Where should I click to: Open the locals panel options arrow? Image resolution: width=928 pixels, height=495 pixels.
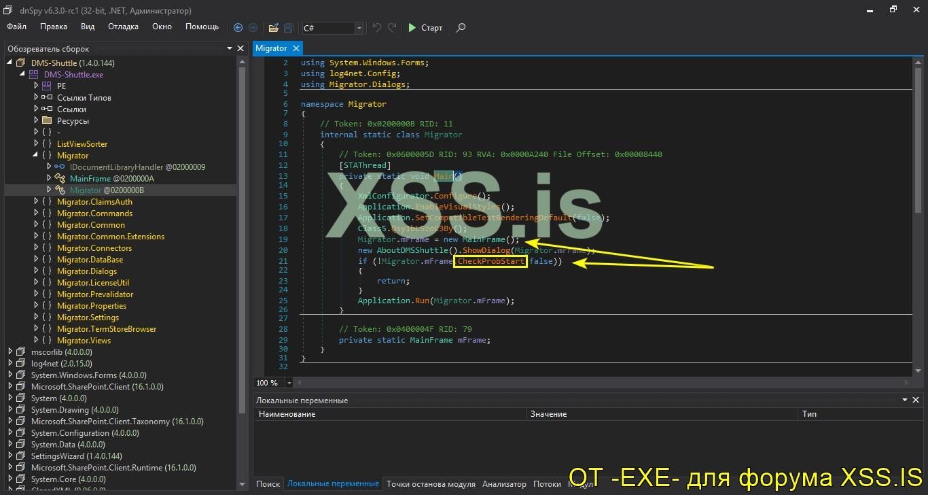tap(905, 400)
